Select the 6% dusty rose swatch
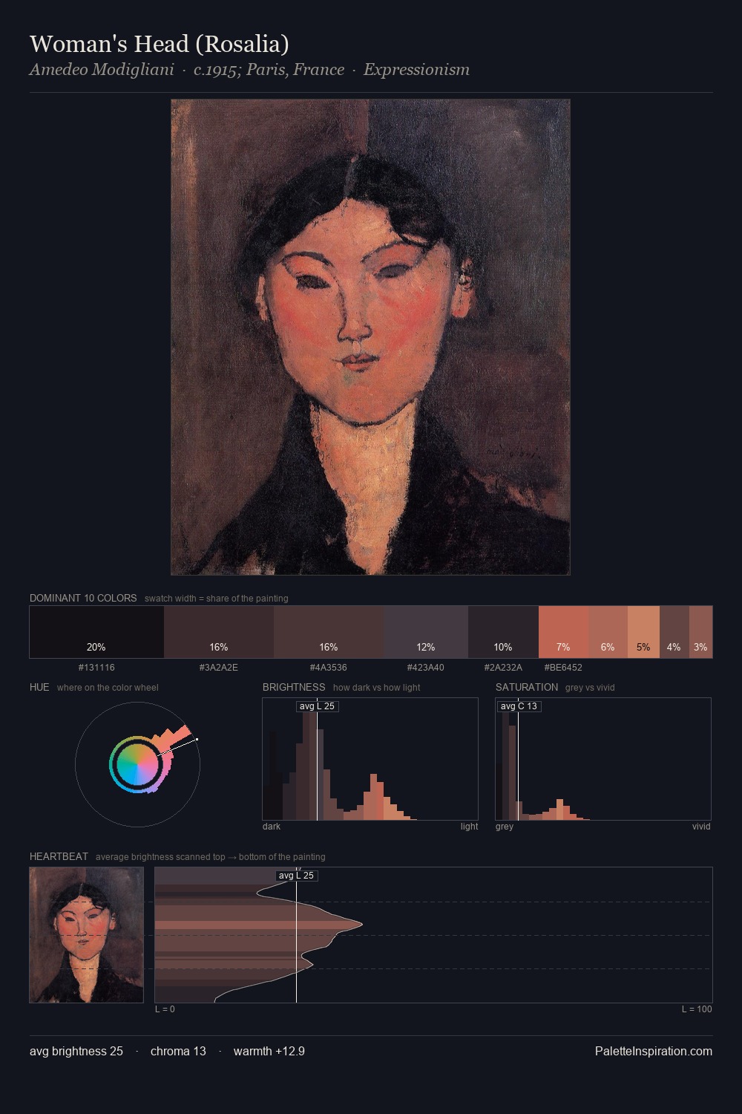 click(608, 632)
